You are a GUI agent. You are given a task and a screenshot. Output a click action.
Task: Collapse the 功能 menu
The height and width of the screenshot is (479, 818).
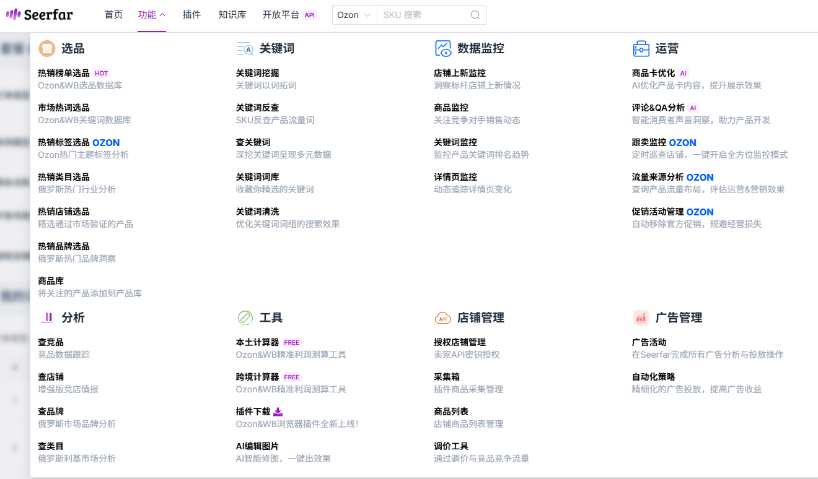(x=152, y=15)
